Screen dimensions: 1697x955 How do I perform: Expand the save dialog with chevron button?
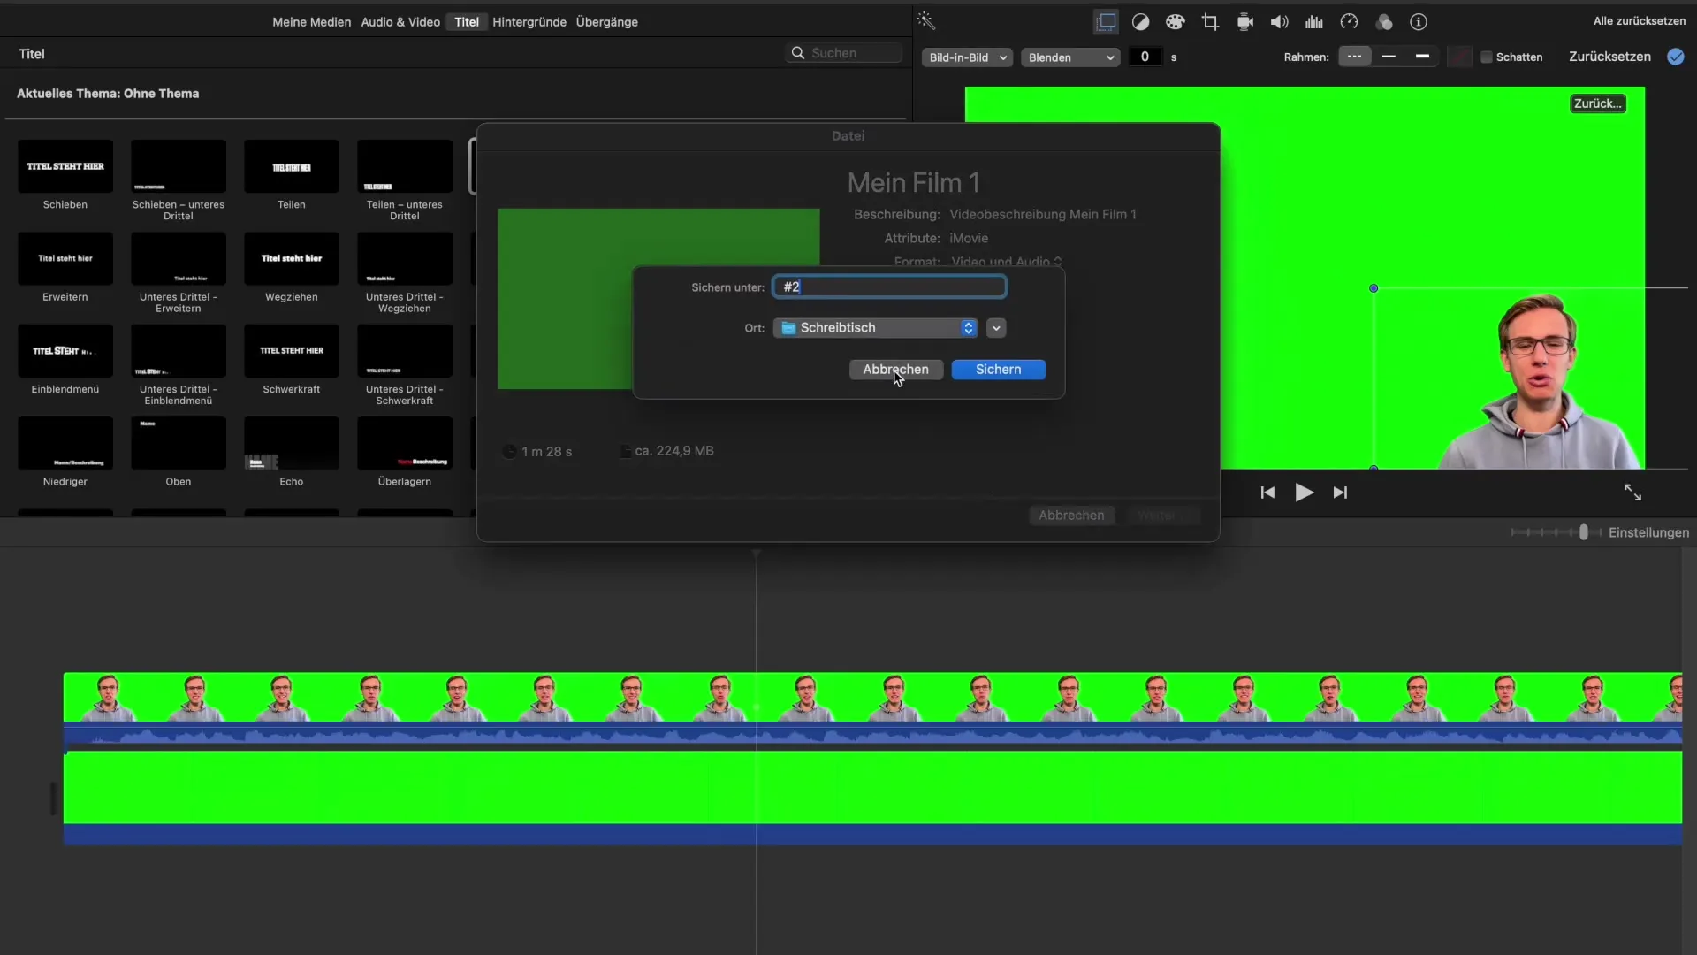point(996,328)
